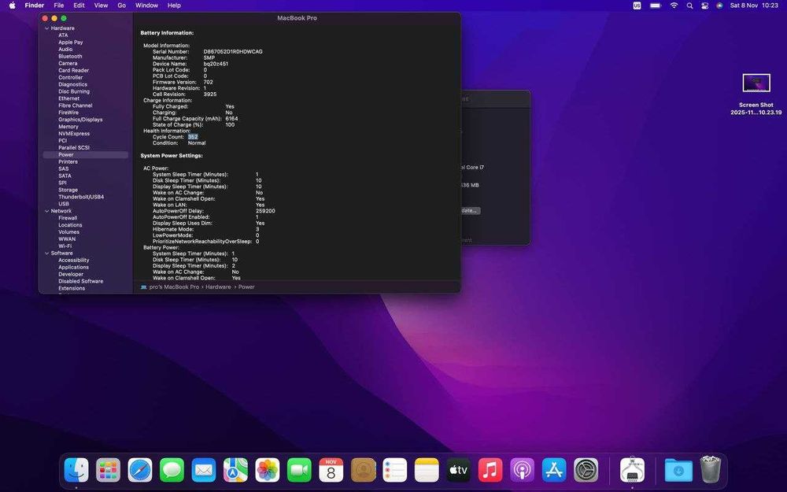Select Applications under Software
This screenshot has width=787, height=492.
click(x=74, y=268)
